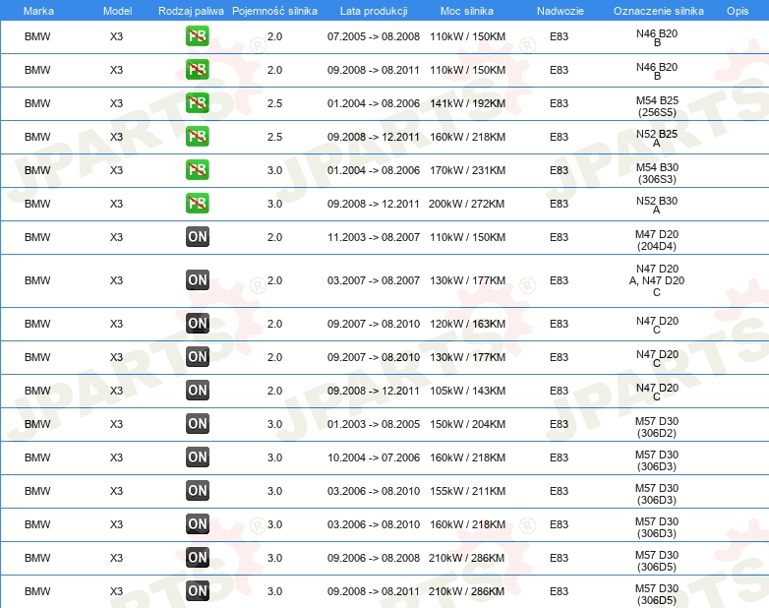The image size is (769, 608).
Task: Click engine code M54 B25 (256S5)
Action: (657, 106)
